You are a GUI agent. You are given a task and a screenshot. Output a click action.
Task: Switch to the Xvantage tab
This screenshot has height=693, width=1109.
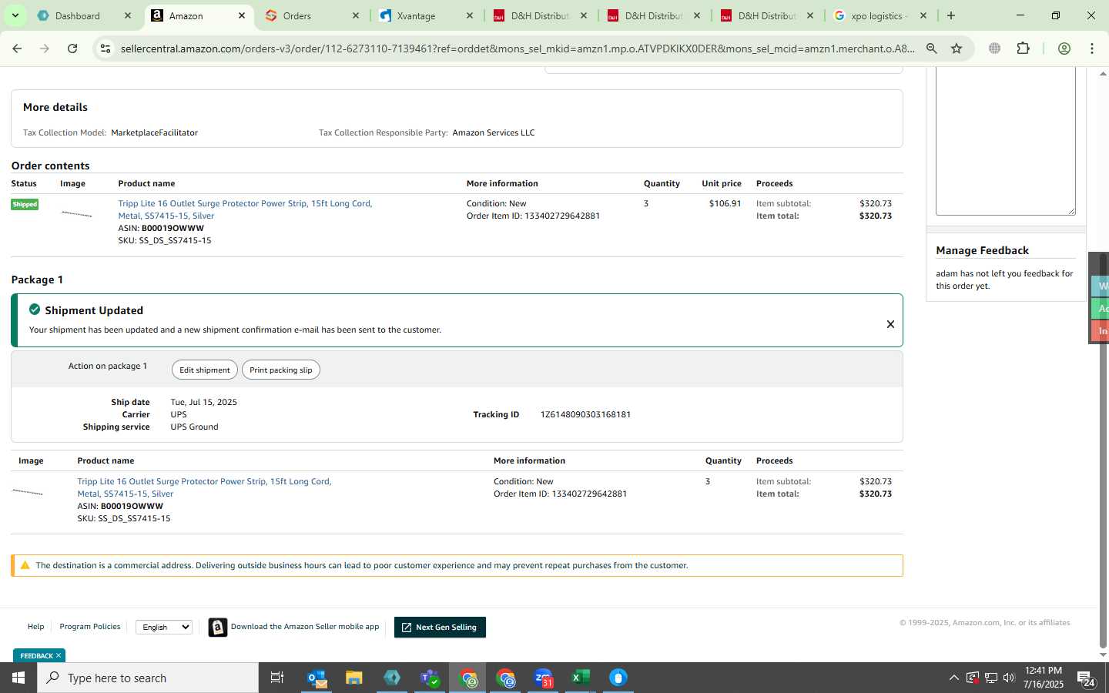coord(416,15)
